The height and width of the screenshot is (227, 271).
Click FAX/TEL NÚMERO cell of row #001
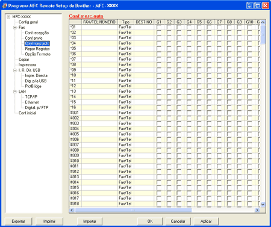click(99, 113)
